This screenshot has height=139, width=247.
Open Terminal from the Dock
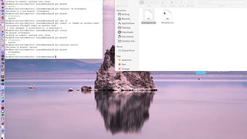tap(3, 80)
